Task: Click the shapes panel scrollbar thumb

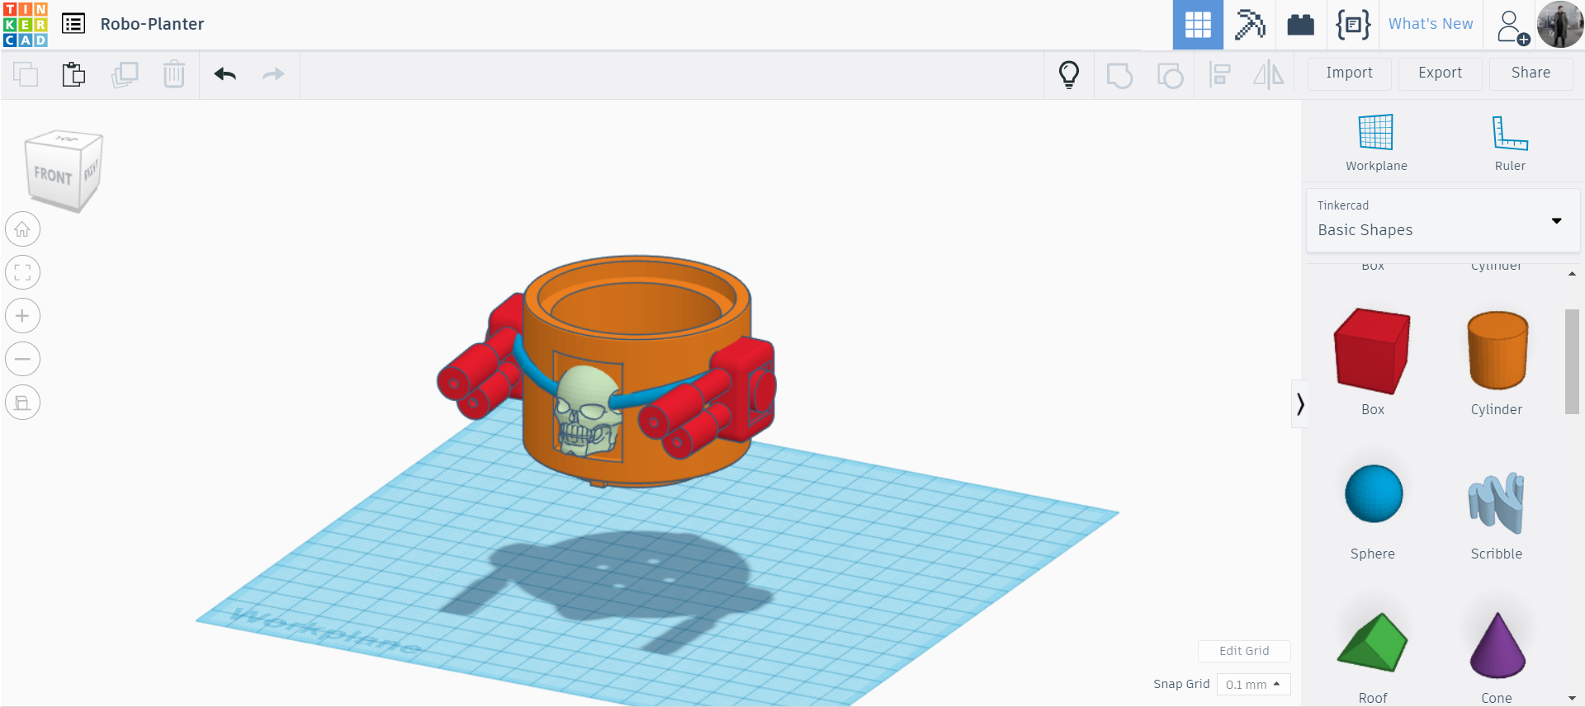Action: (1572, 361)
